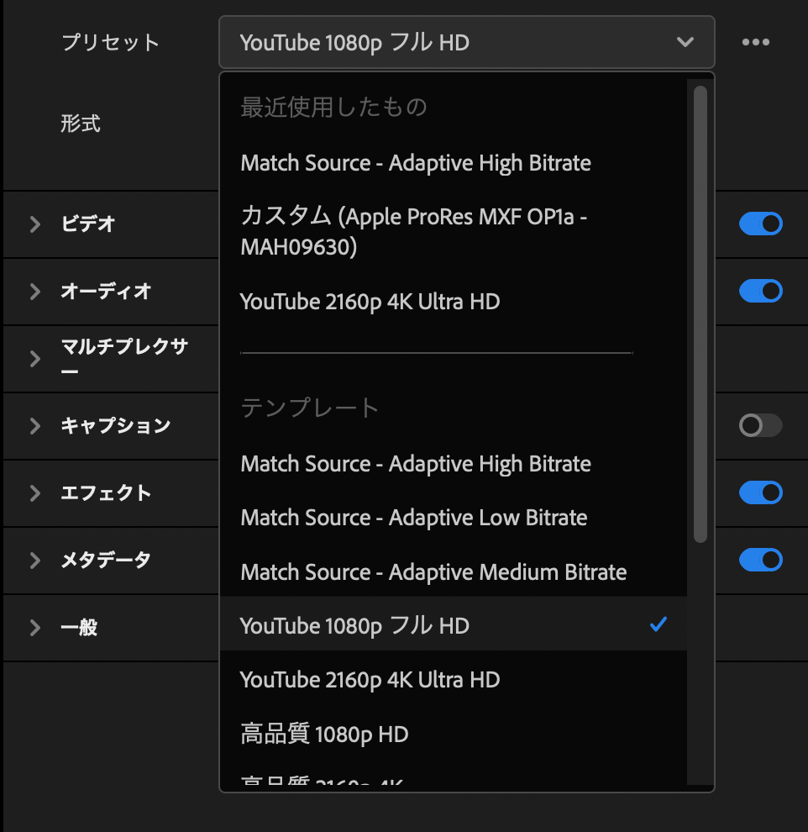Click the マルチプレクサー section label
This screenshot has height=832, width=808.
point(124,358)
